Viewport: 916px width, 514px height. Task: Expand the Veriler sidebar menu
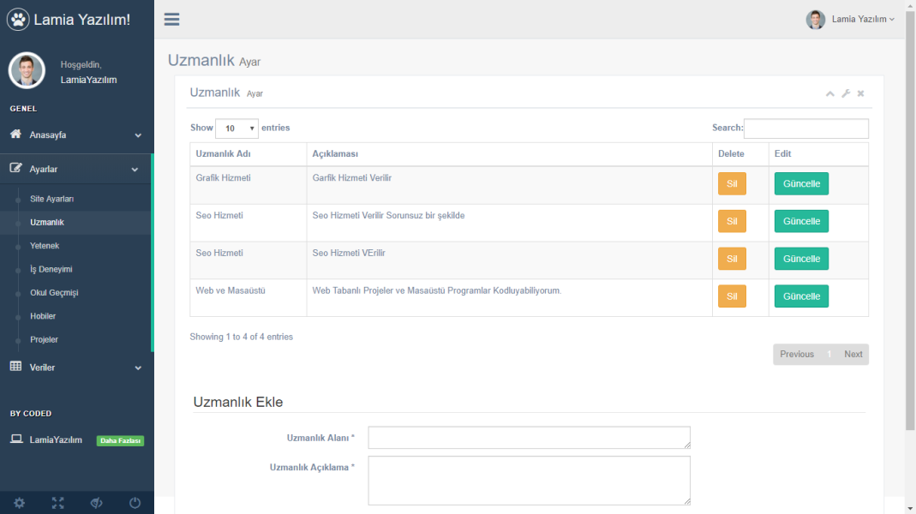(76, 368)
